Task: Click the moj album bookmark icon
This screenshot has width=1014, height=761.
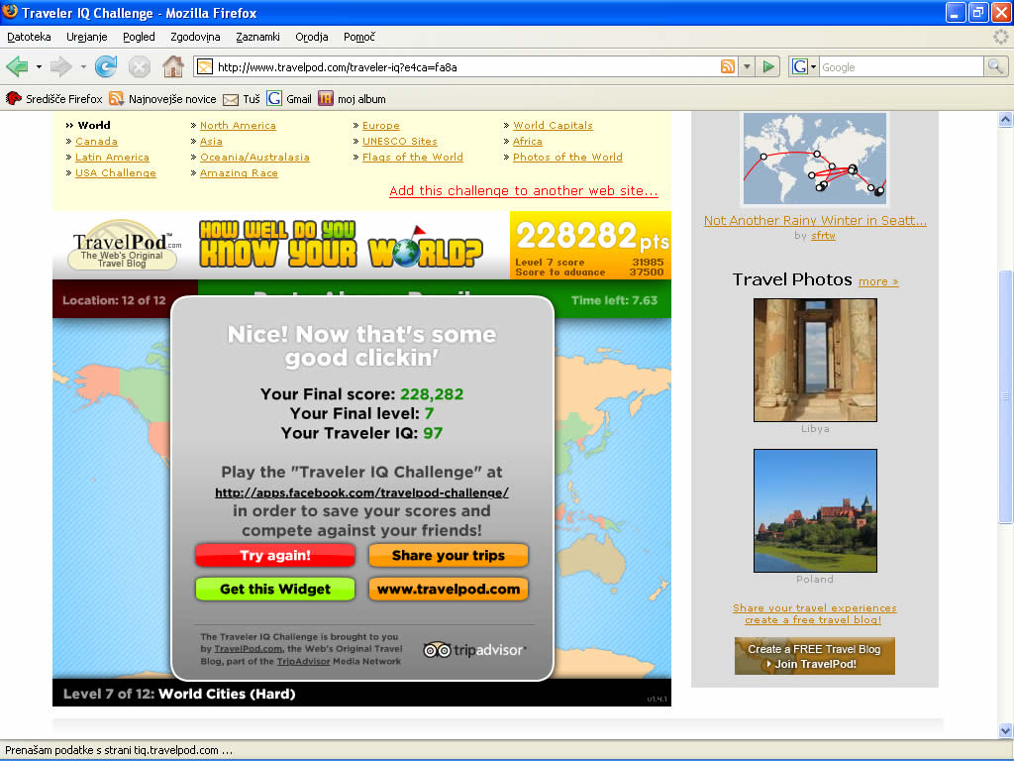Action: [x=325, y=98]
